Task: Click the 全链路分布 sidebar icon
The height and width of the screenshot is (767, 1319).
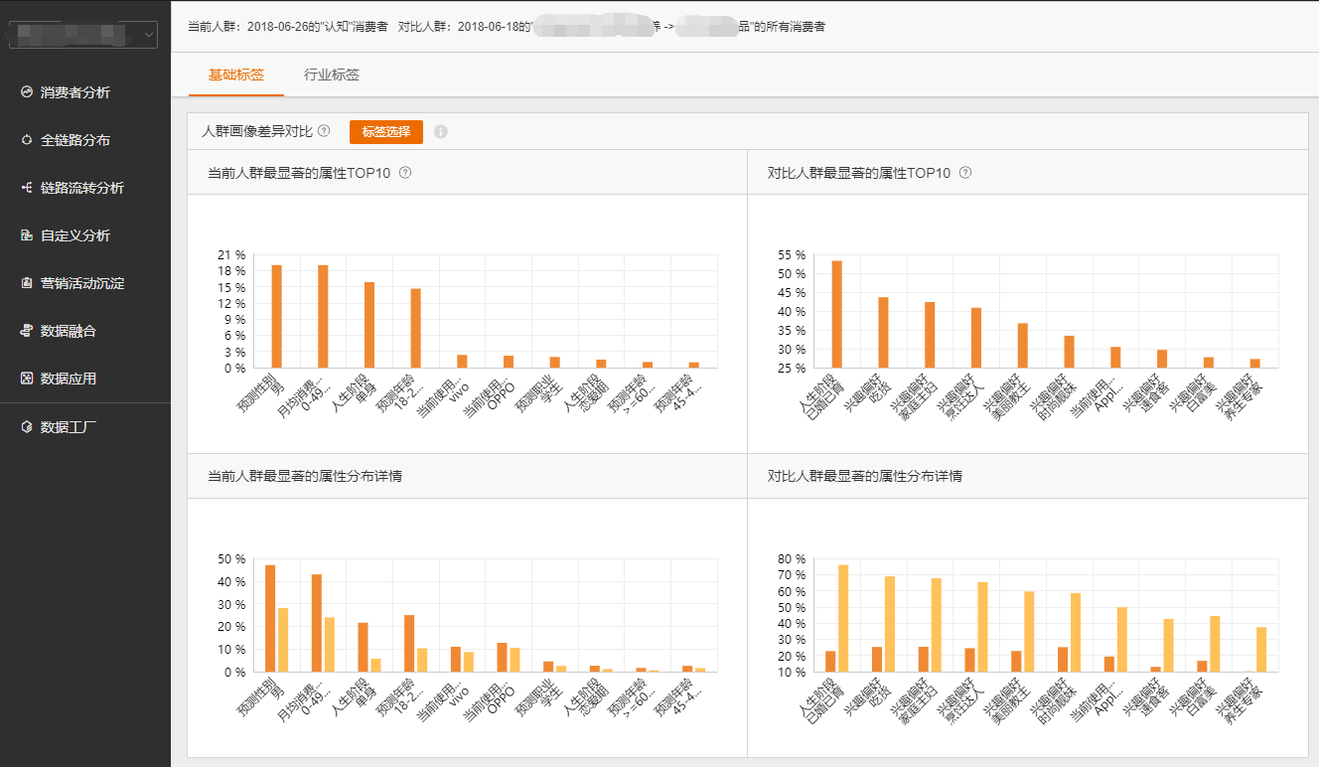Action: 27,140
